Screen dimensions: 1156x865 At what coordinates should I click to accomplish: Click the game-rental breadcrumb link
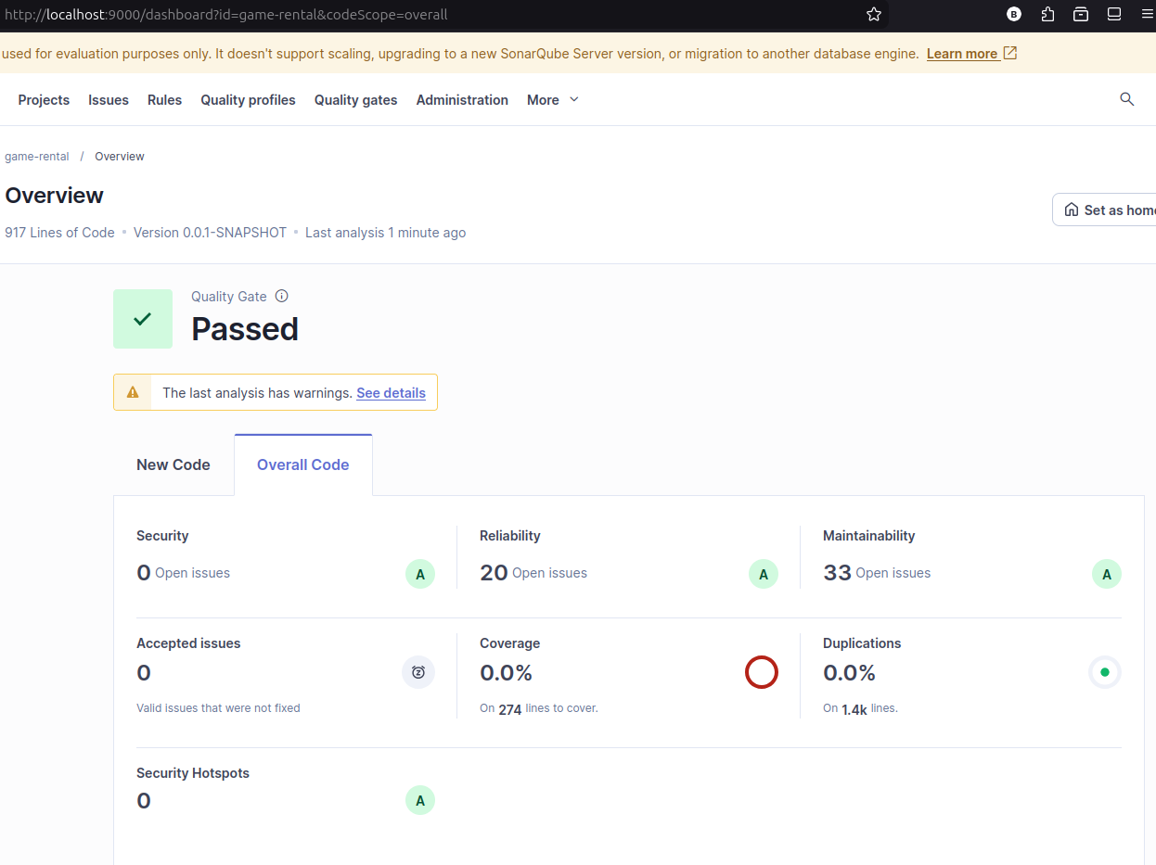click(37, 157)
